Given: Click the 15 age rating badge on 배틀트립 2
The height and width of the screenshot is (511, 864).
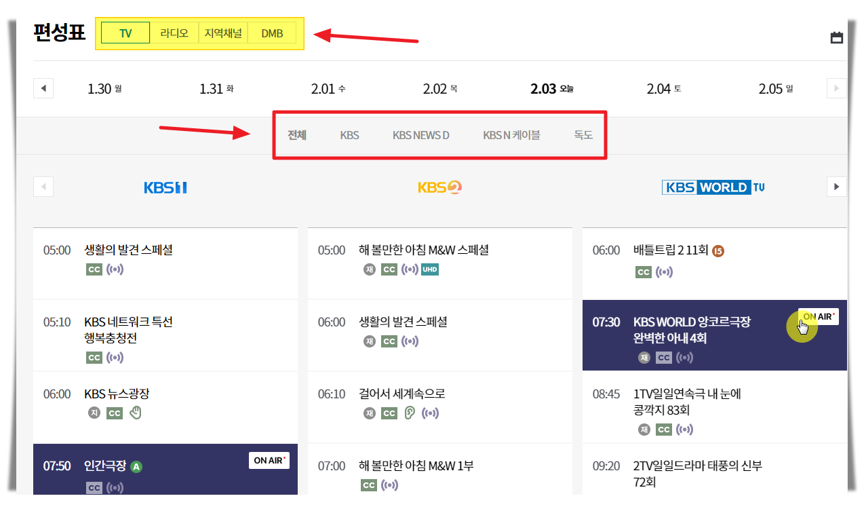Looking at the screenshot, I should 718,251.
